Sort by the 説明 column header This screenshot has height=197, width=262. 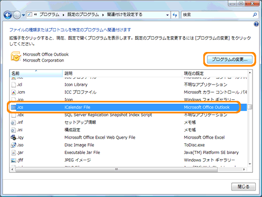point(122,74)
